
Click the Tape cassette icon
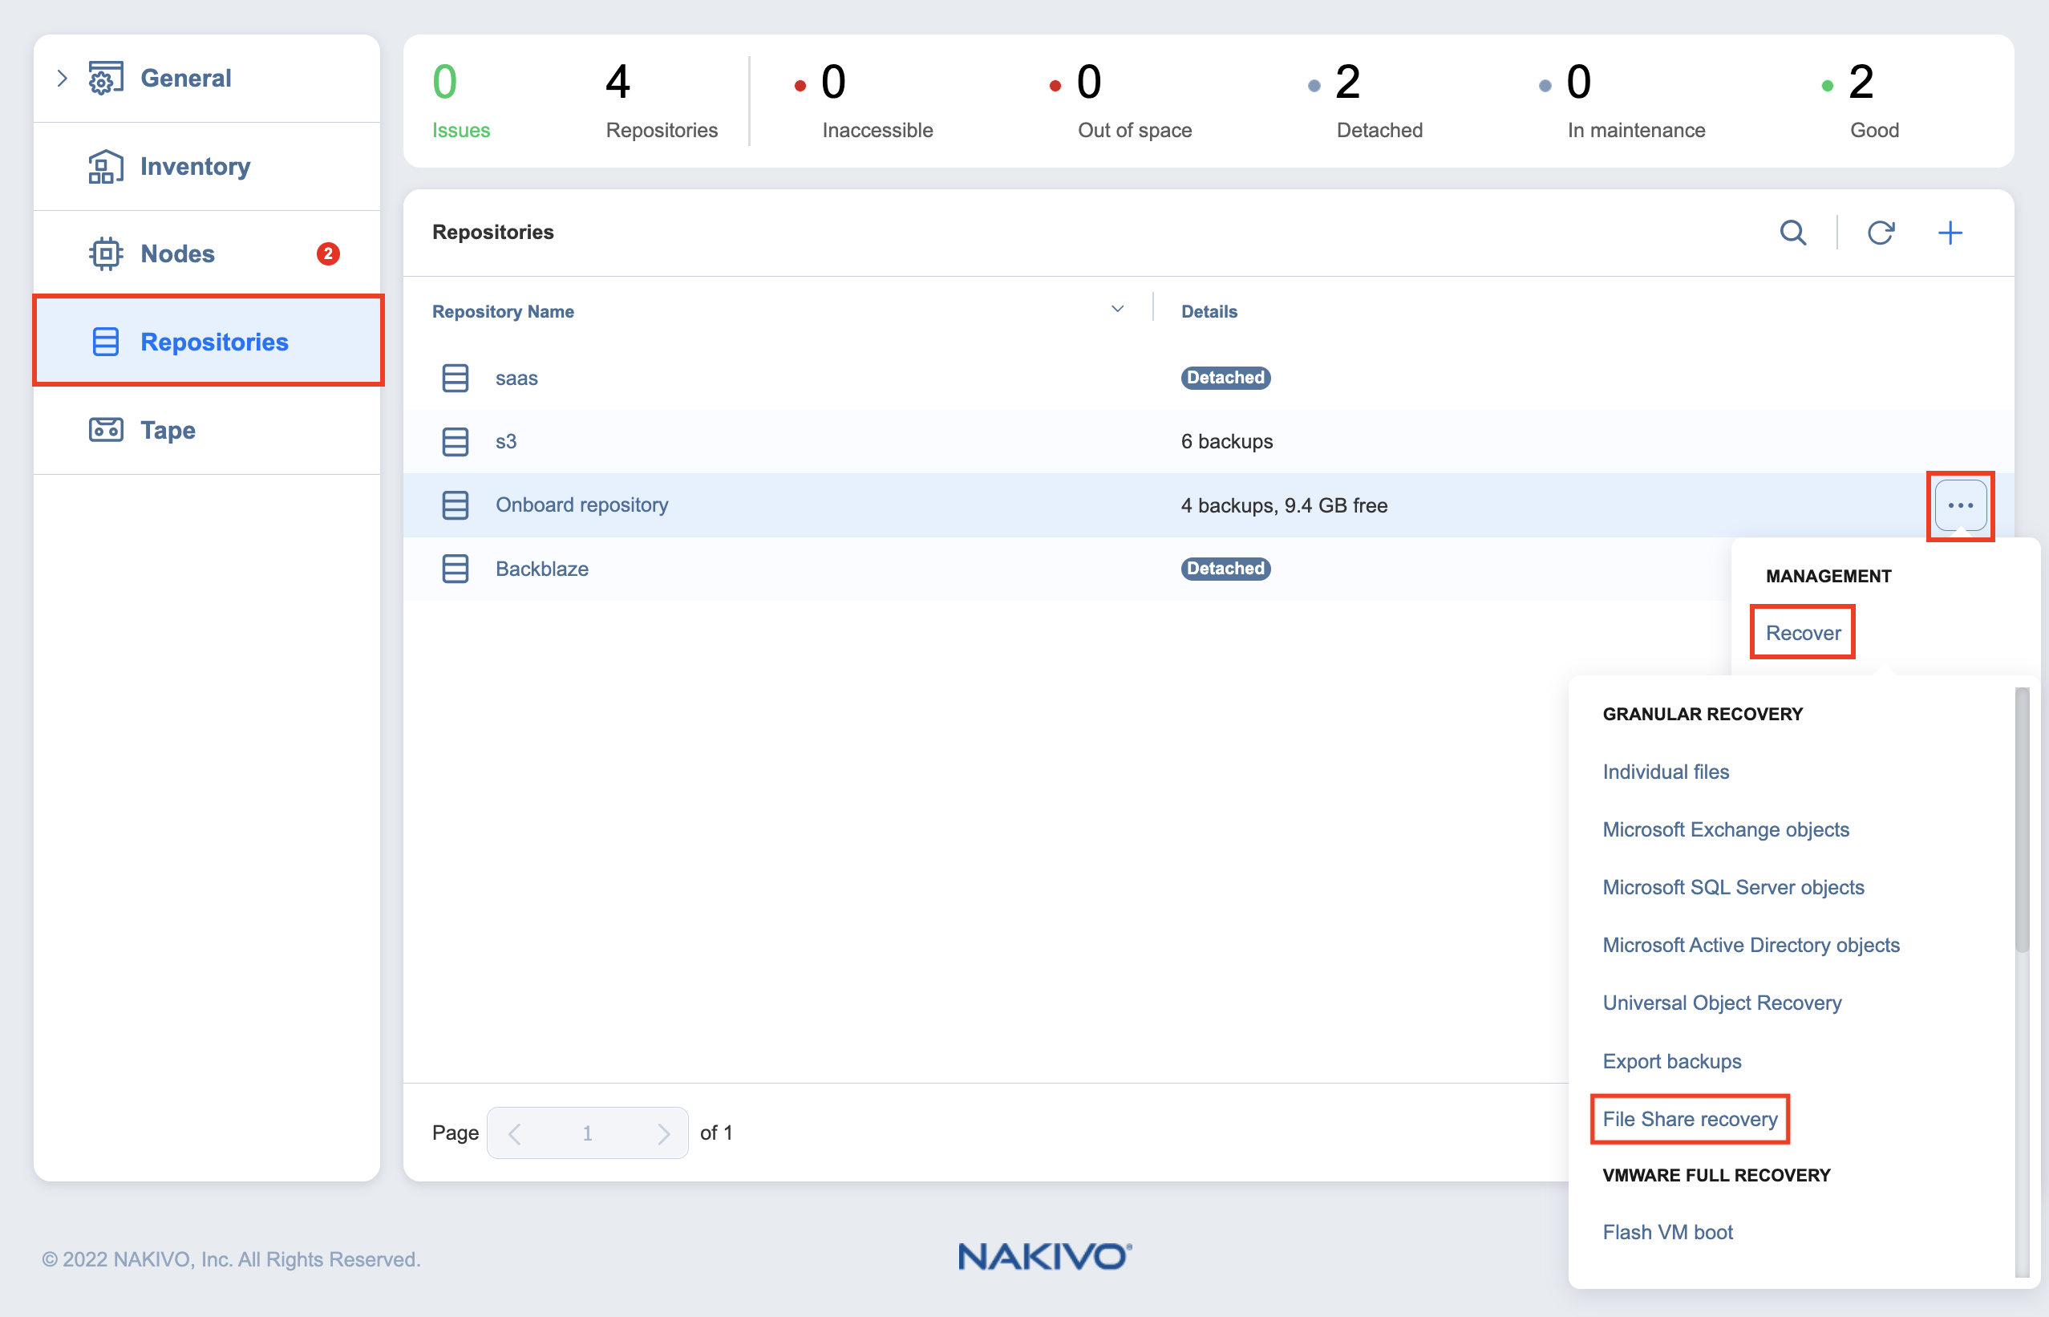[x=106, y=429]
